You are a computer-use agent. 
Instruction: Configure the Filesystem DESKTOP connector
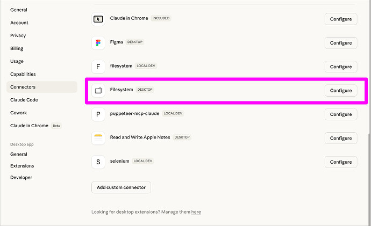pos(341,90)
